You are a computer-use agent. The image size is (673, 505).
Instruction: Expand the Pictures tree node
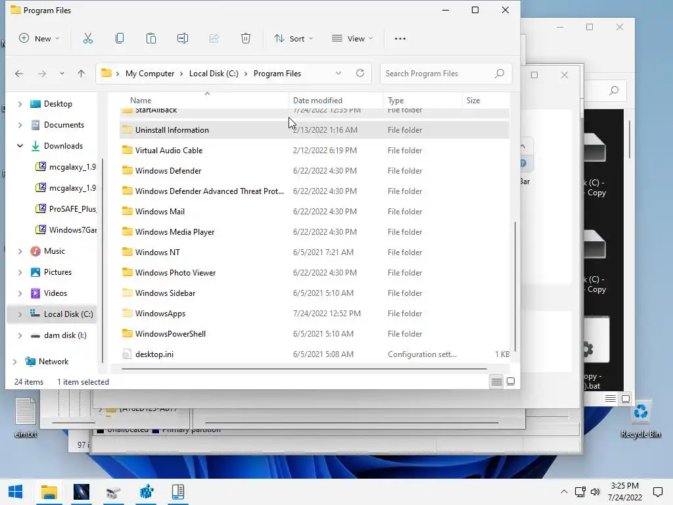(20, 272)
